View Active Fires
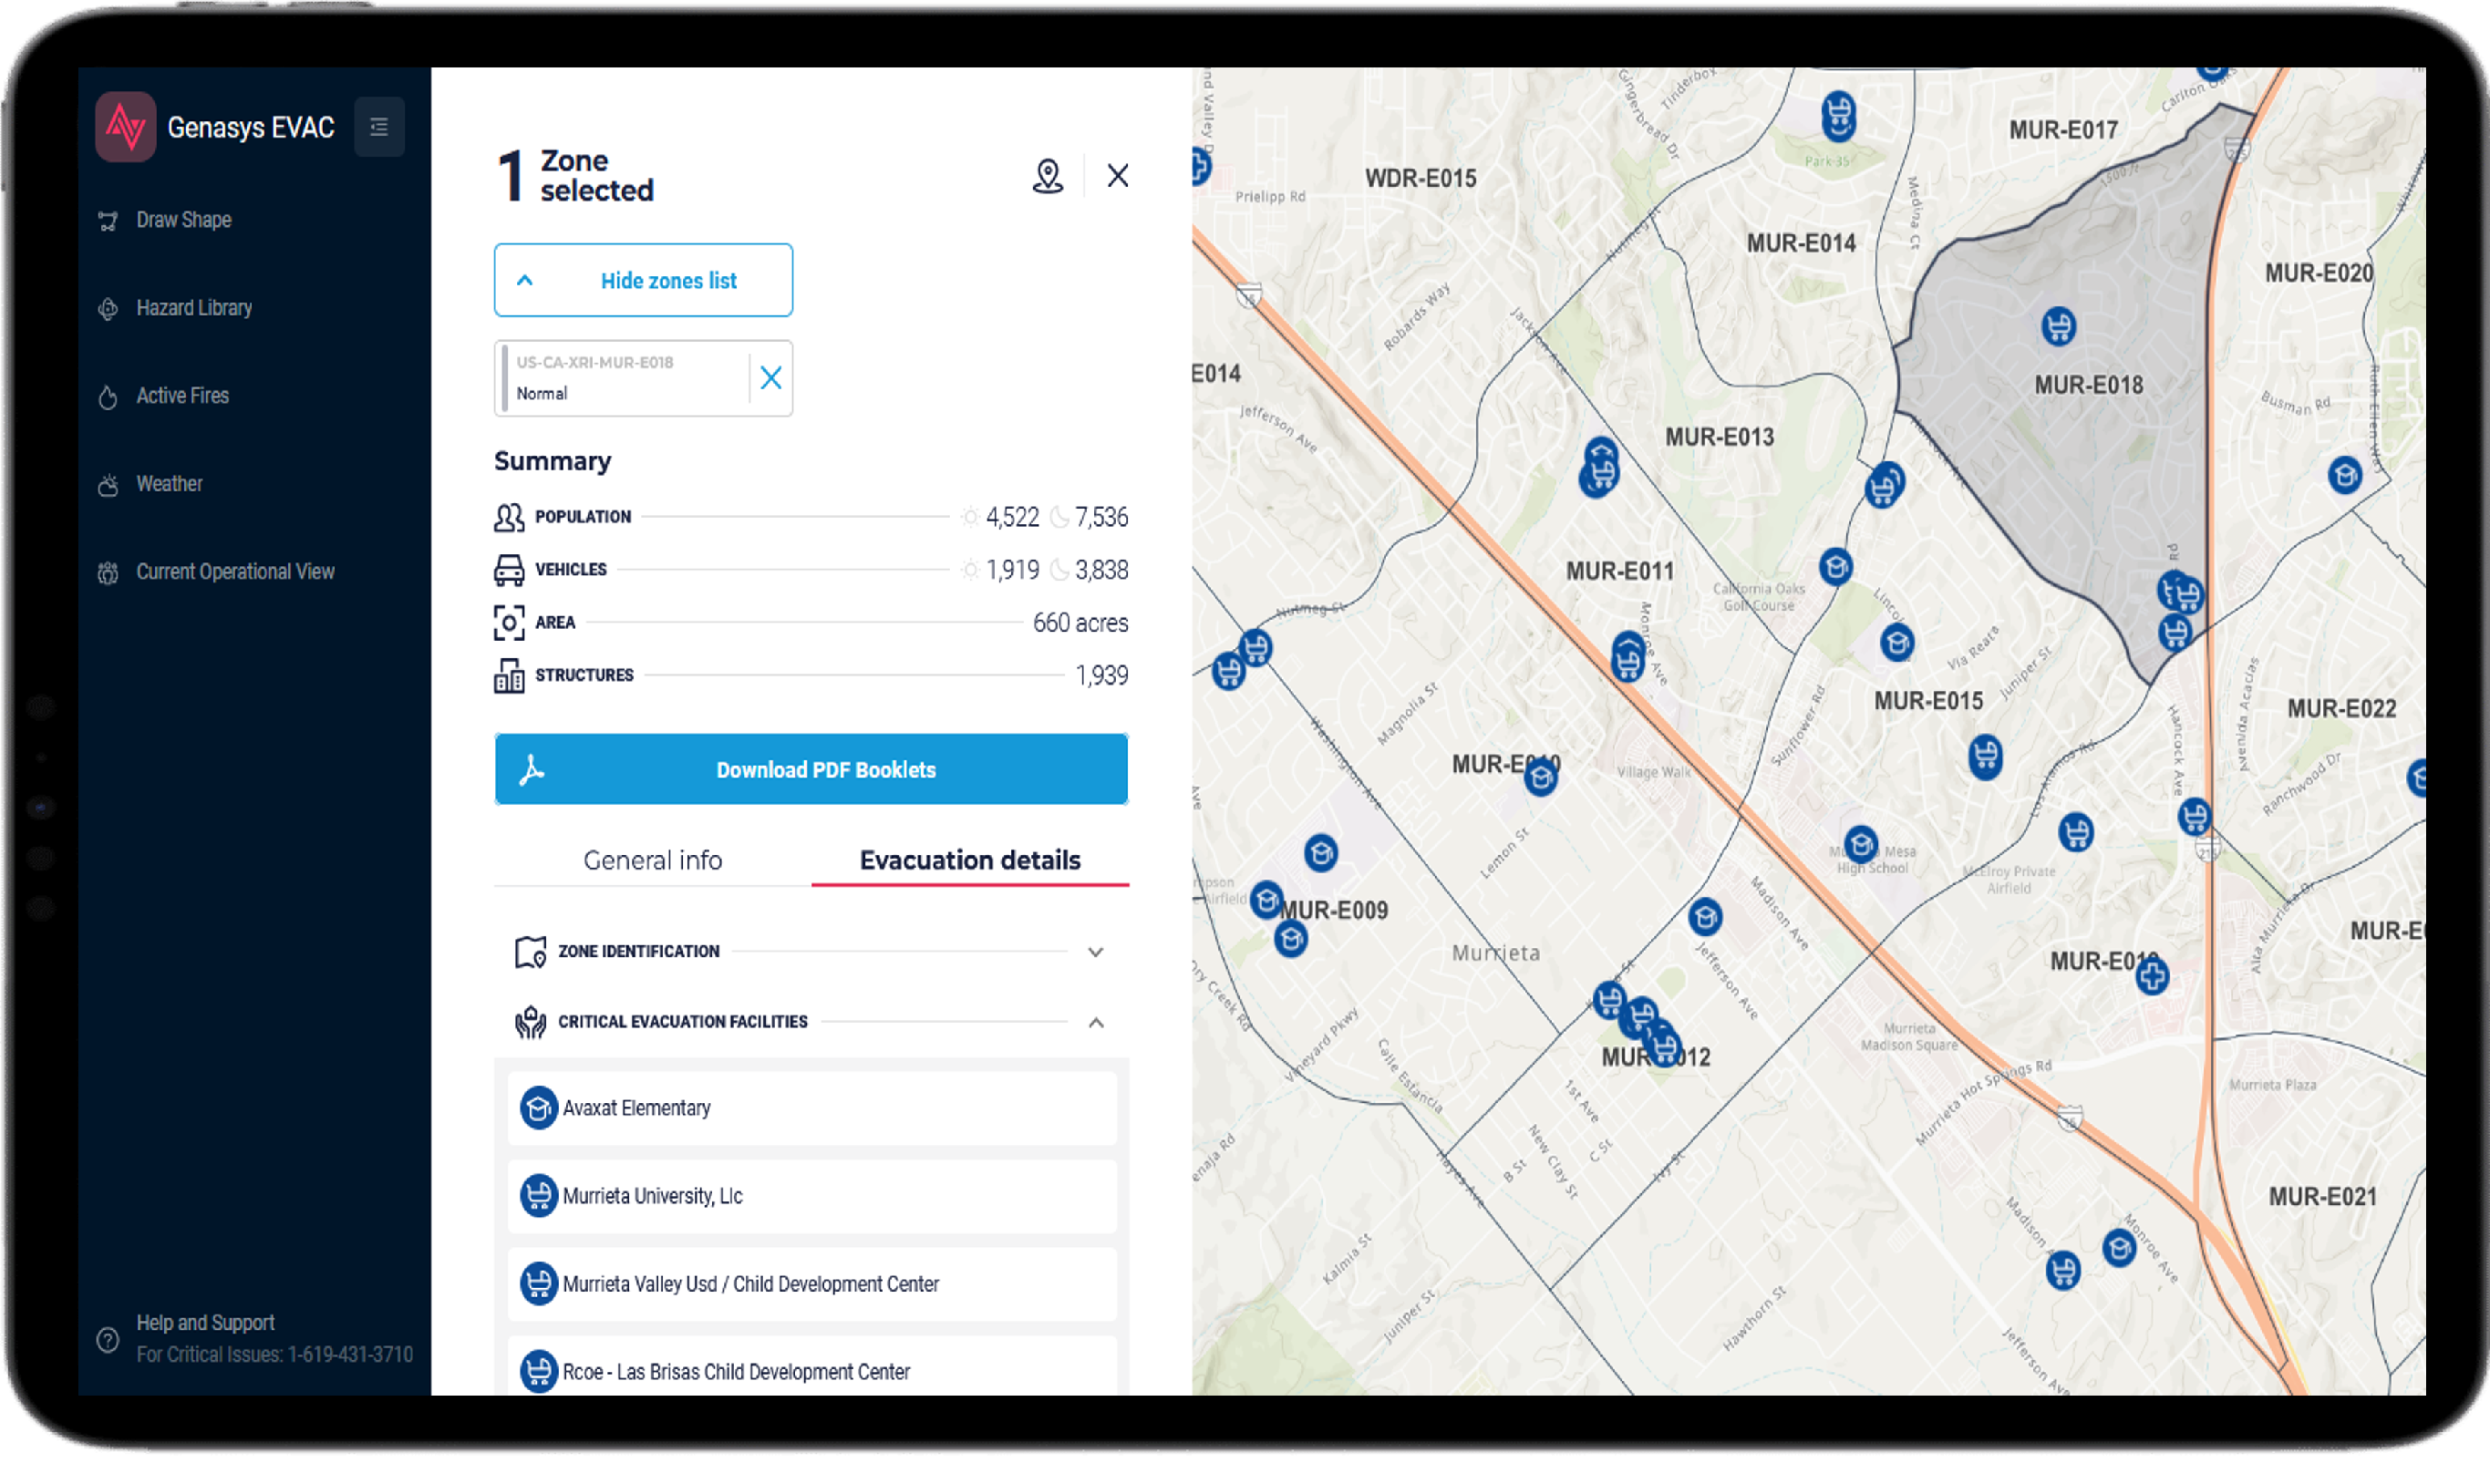This screenshot has height=1484, width=2490. point(183,396)
